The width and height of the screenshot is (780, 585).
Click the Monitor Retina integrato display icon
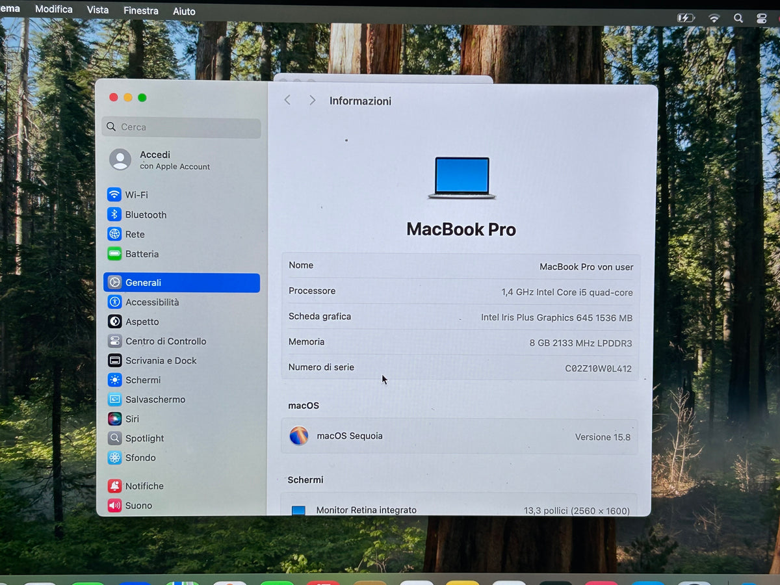[298, 510]
